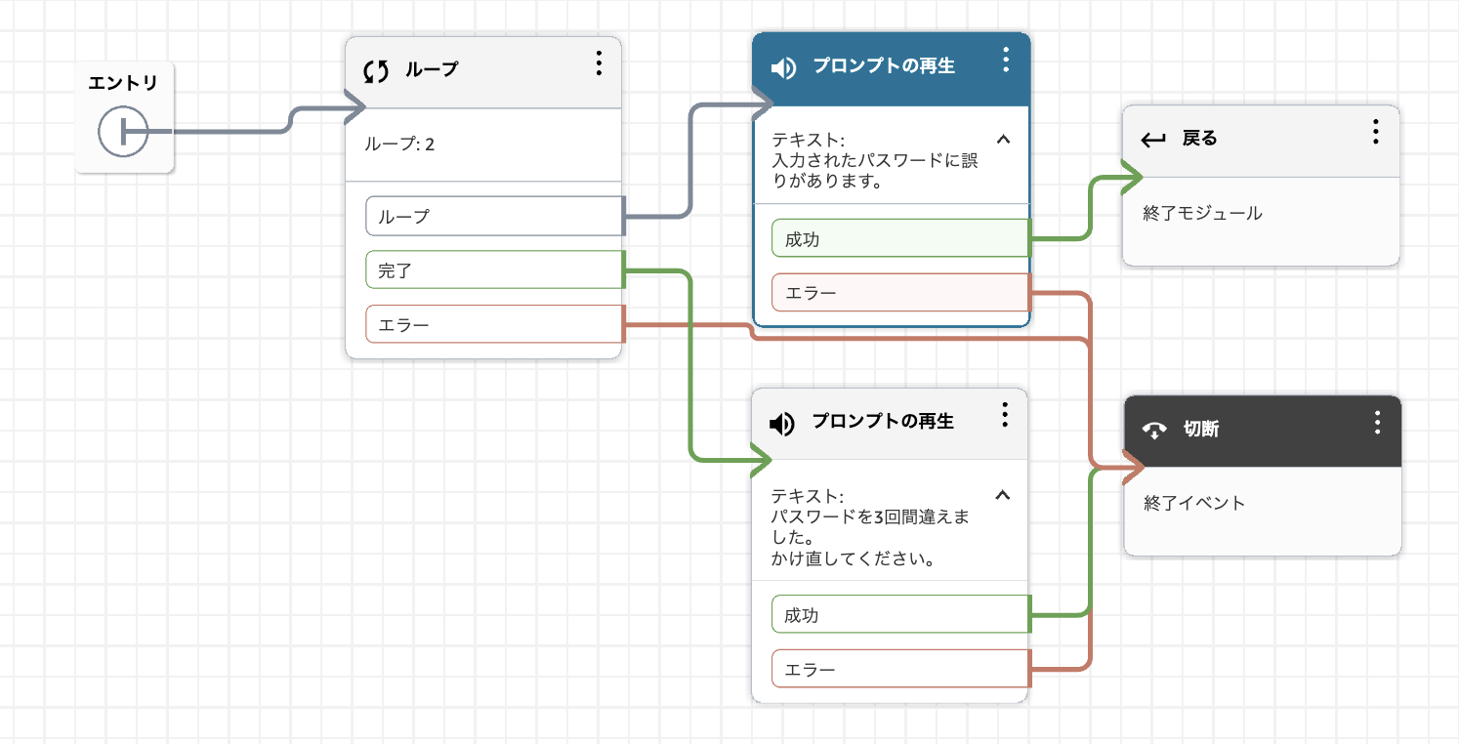Open three-dot menu on blue プロンプトの再生 block
1459x744 pixels.
click(x=1006, y=60)
